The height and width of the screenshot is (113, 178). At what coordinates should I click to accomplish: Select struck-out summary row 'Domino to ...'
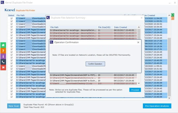tap(93, 78)
